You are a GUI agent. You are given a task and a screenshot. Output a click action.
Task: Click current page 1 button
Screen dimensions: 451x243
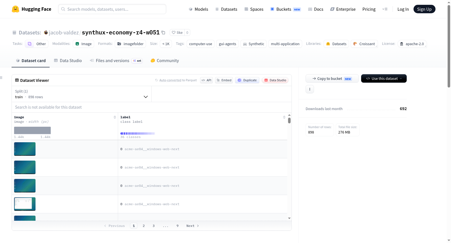click(134, 226)
